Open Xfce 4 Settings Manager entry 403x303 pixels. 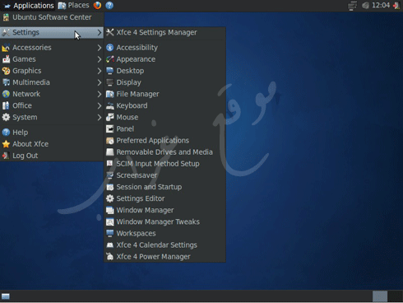pyautogui.click(x=164, y=32)
